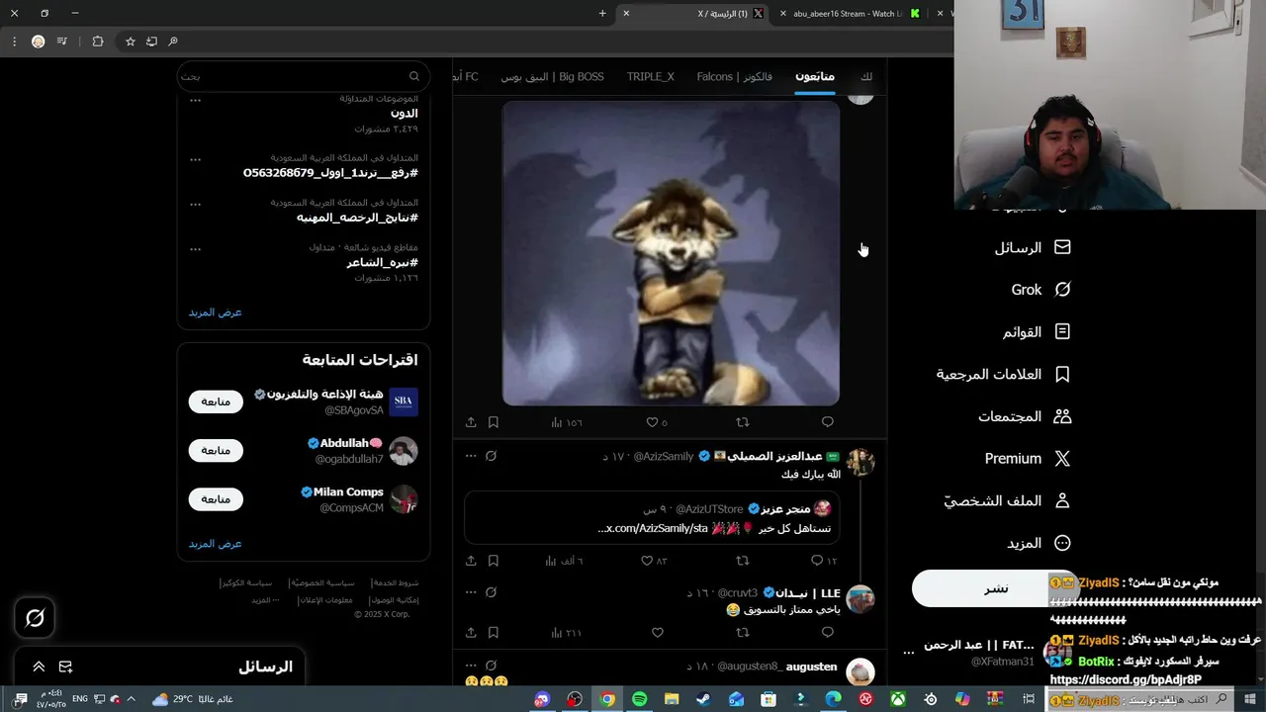Click the نشر (Post) button
Viewport: 1266px width, 712px height.
tap(996, 588)
